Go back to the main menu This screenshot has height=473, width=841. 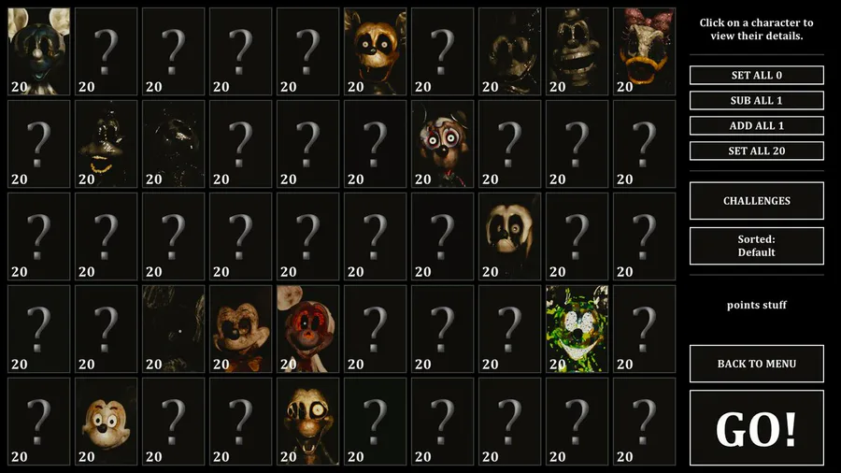pos(756,364)
